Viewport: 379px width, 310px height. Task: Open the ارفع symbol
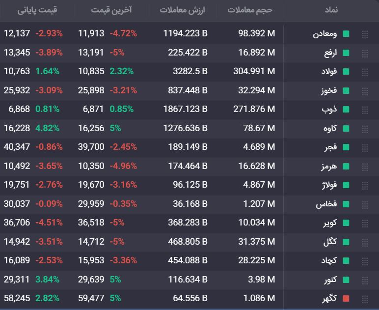pyautogui.click(x=330, y=53)
